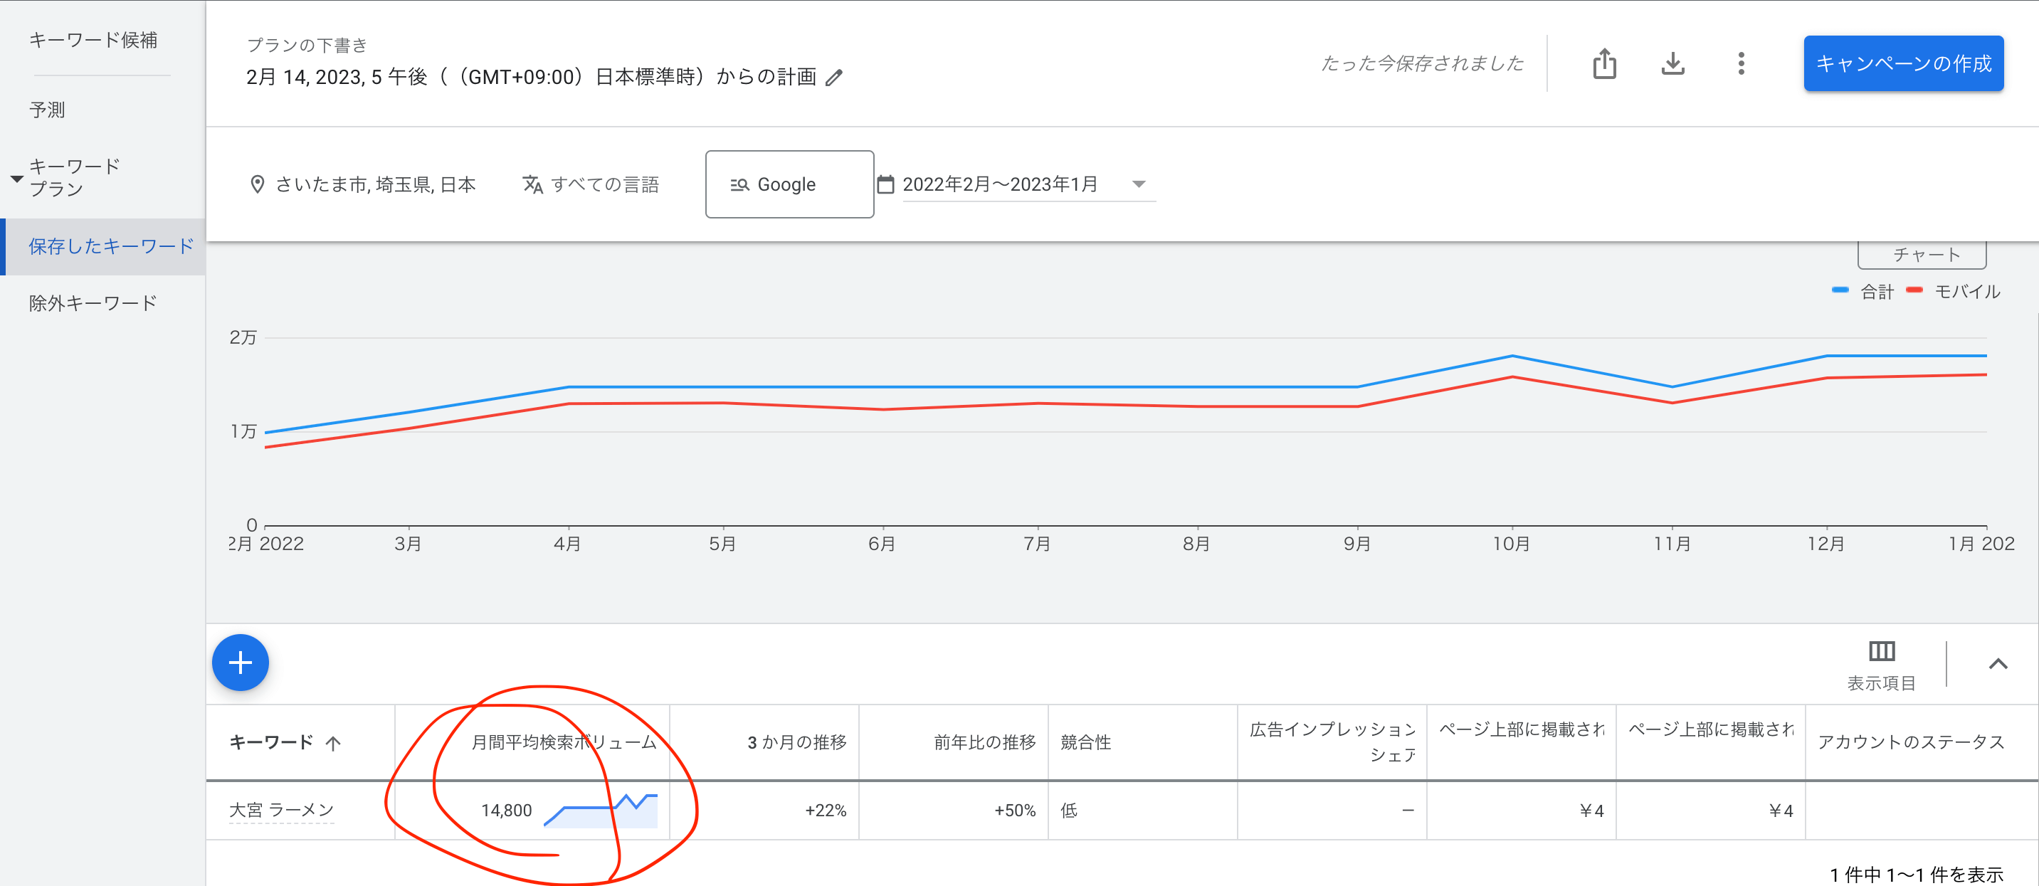Click the download plan icon

pyautogui.click(x=1672, y=63)
